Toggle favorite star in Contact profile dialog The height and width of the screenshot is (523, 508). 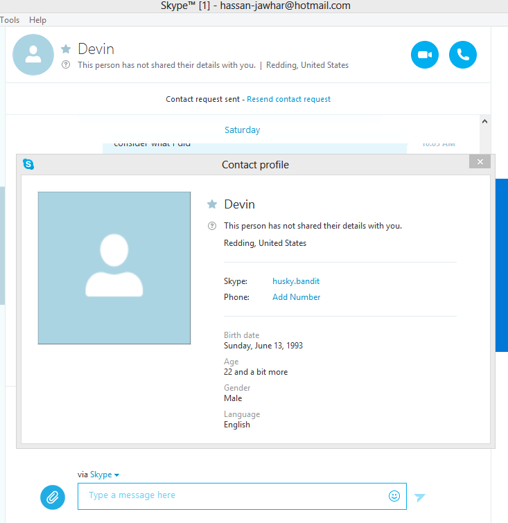pos(212,204)
